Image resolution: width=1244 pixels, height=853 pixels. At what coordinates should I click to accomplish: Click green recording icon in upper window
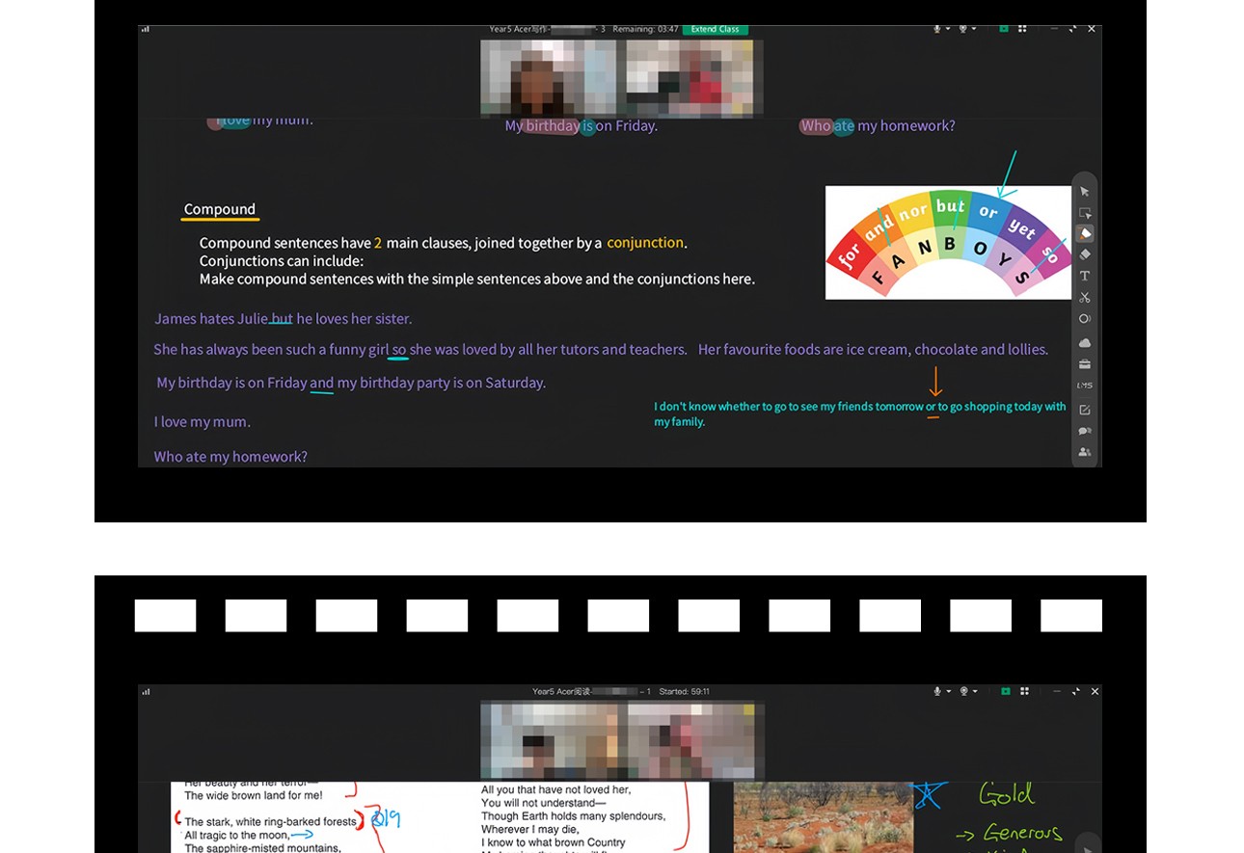(1004, 29)
